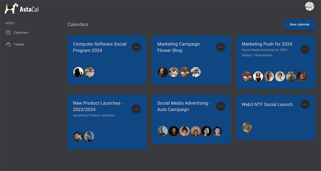This screenshot has width=321, height=171.
Task: Open Web3 NTF Social Launch three-dot menu
Action: (x=305, y=104)
